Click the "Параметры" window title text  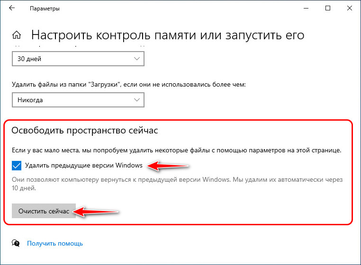(x=45, y=9)
